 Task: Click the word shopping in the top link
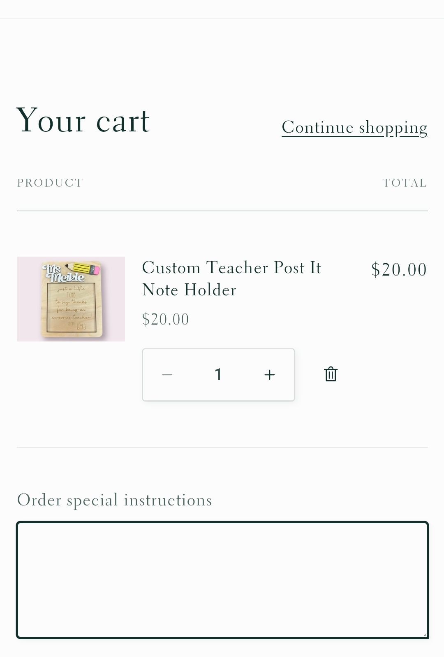point(393,127)
